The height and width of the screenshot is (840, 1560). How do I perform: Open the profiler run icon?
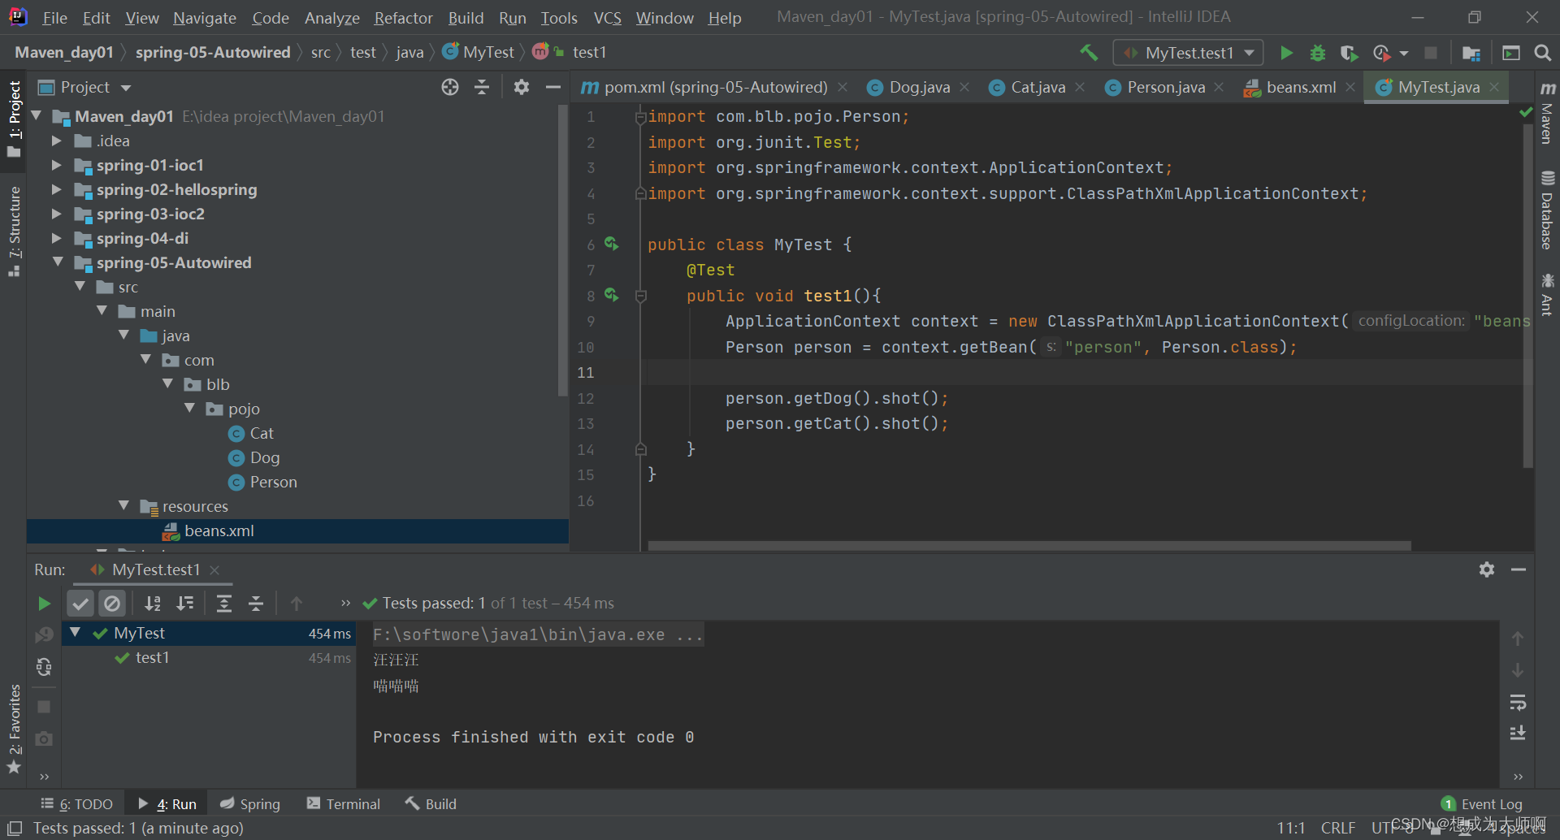(x=1381, y=53)
